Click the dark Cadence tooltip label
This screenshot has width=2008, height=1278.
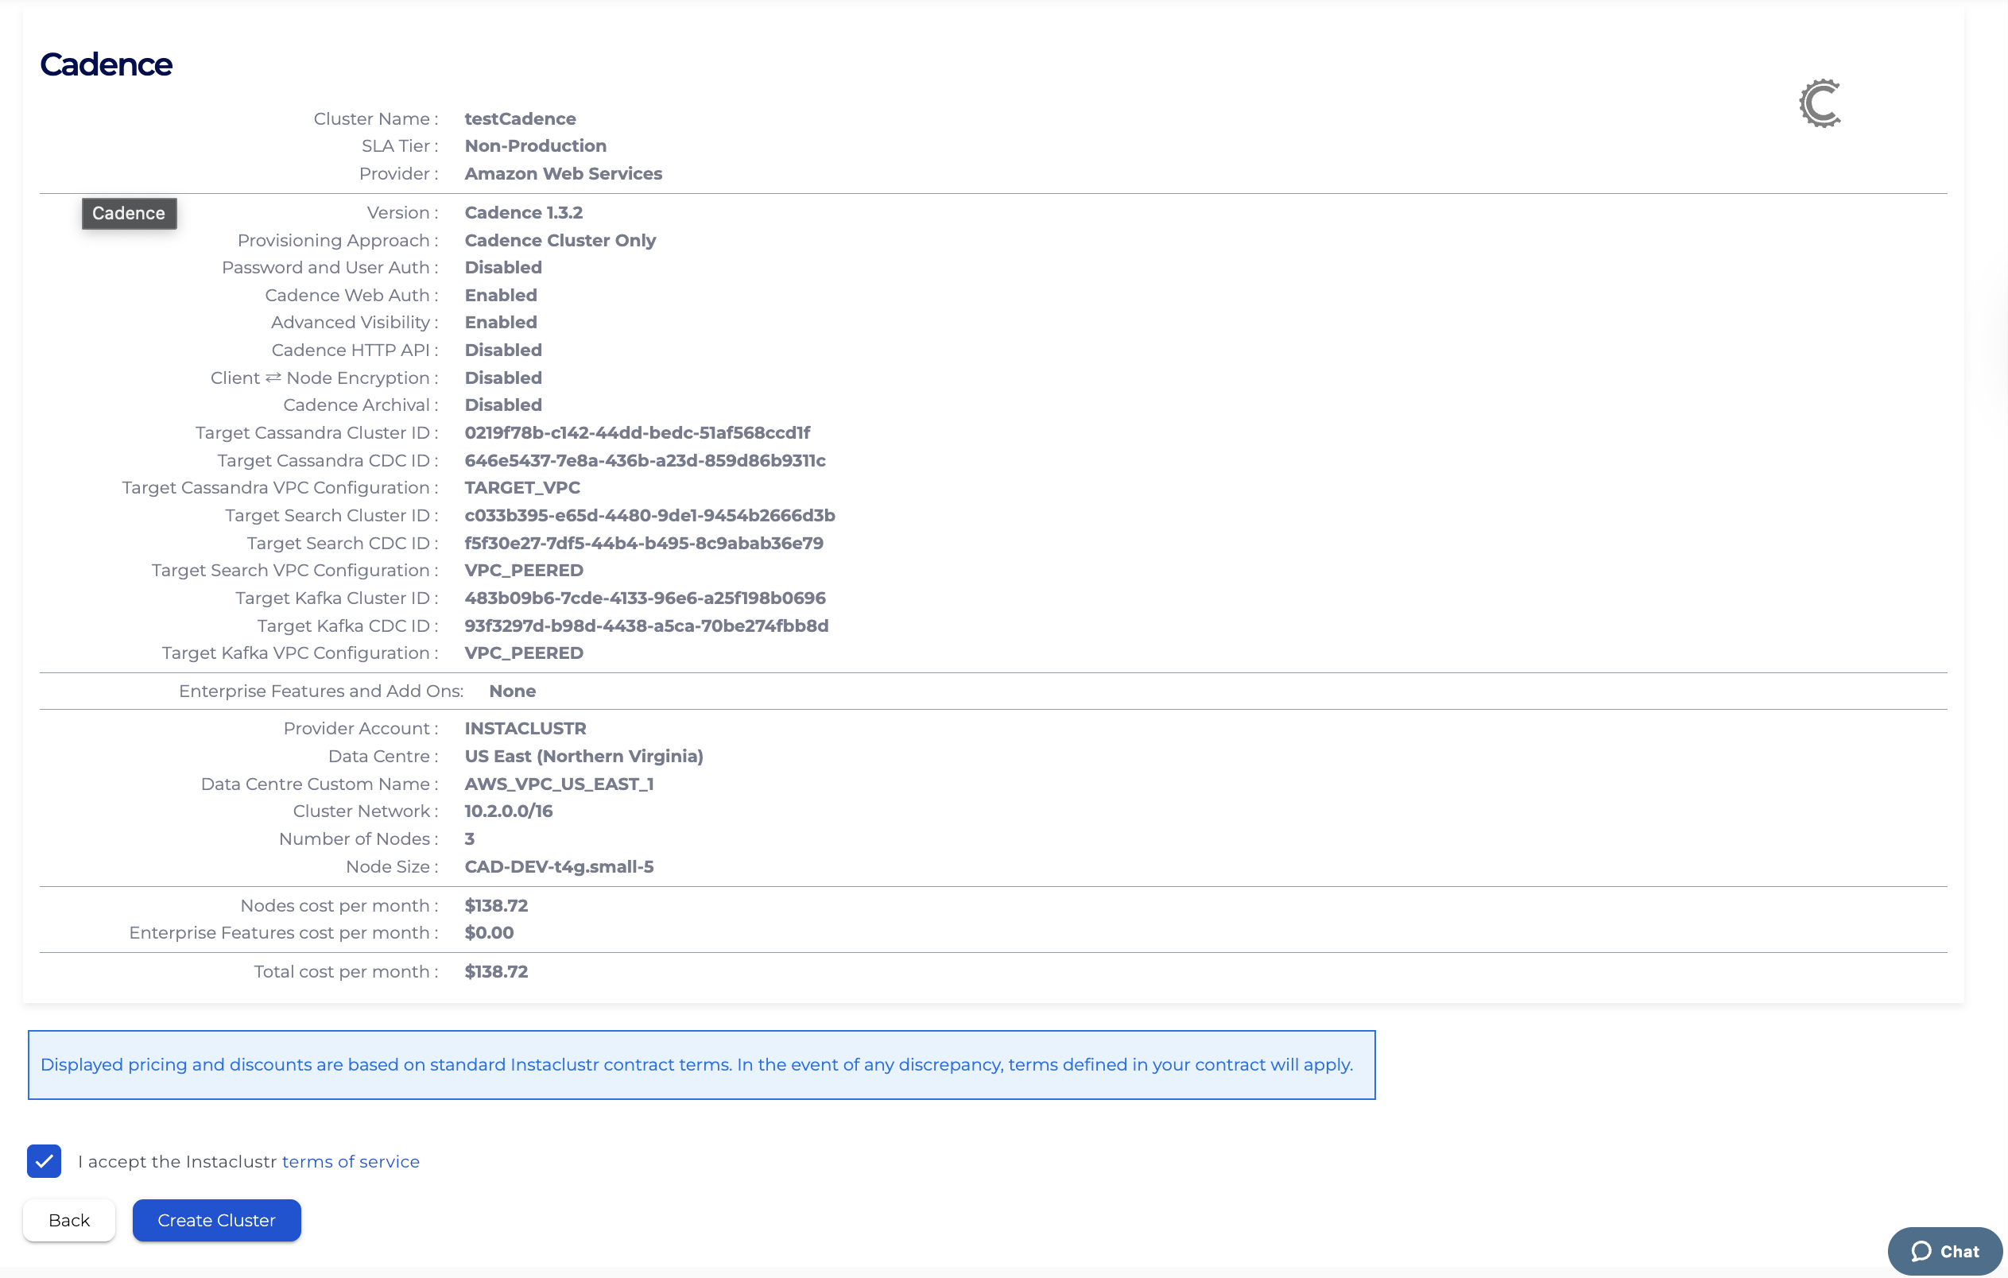tap(129, 214)
